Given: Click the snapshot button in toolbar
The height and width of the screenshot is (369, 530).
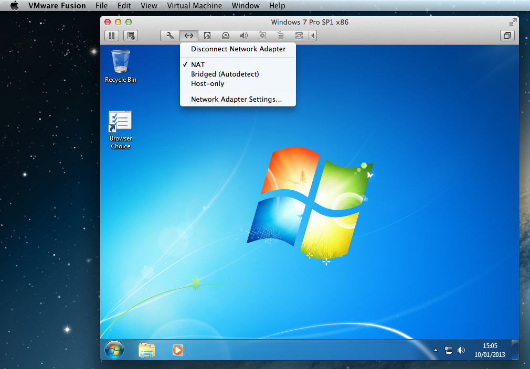Looking at the screenshot, I should click(x=131, y=36).
